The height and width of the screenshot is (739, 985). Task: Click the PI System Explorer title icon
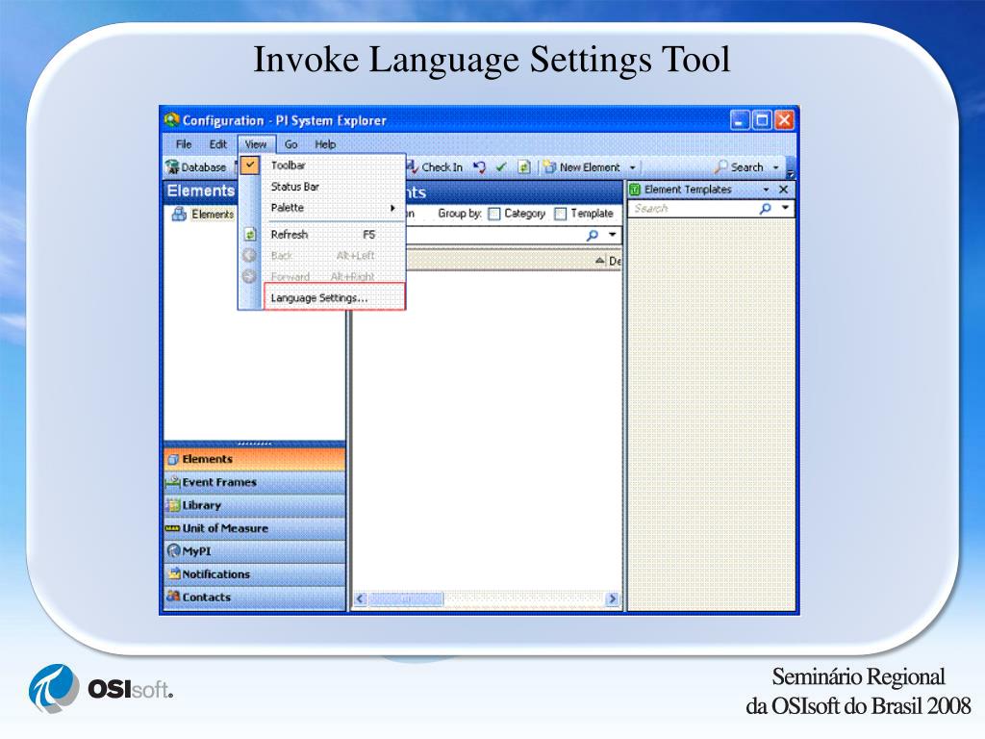click(x=171, y=119)
